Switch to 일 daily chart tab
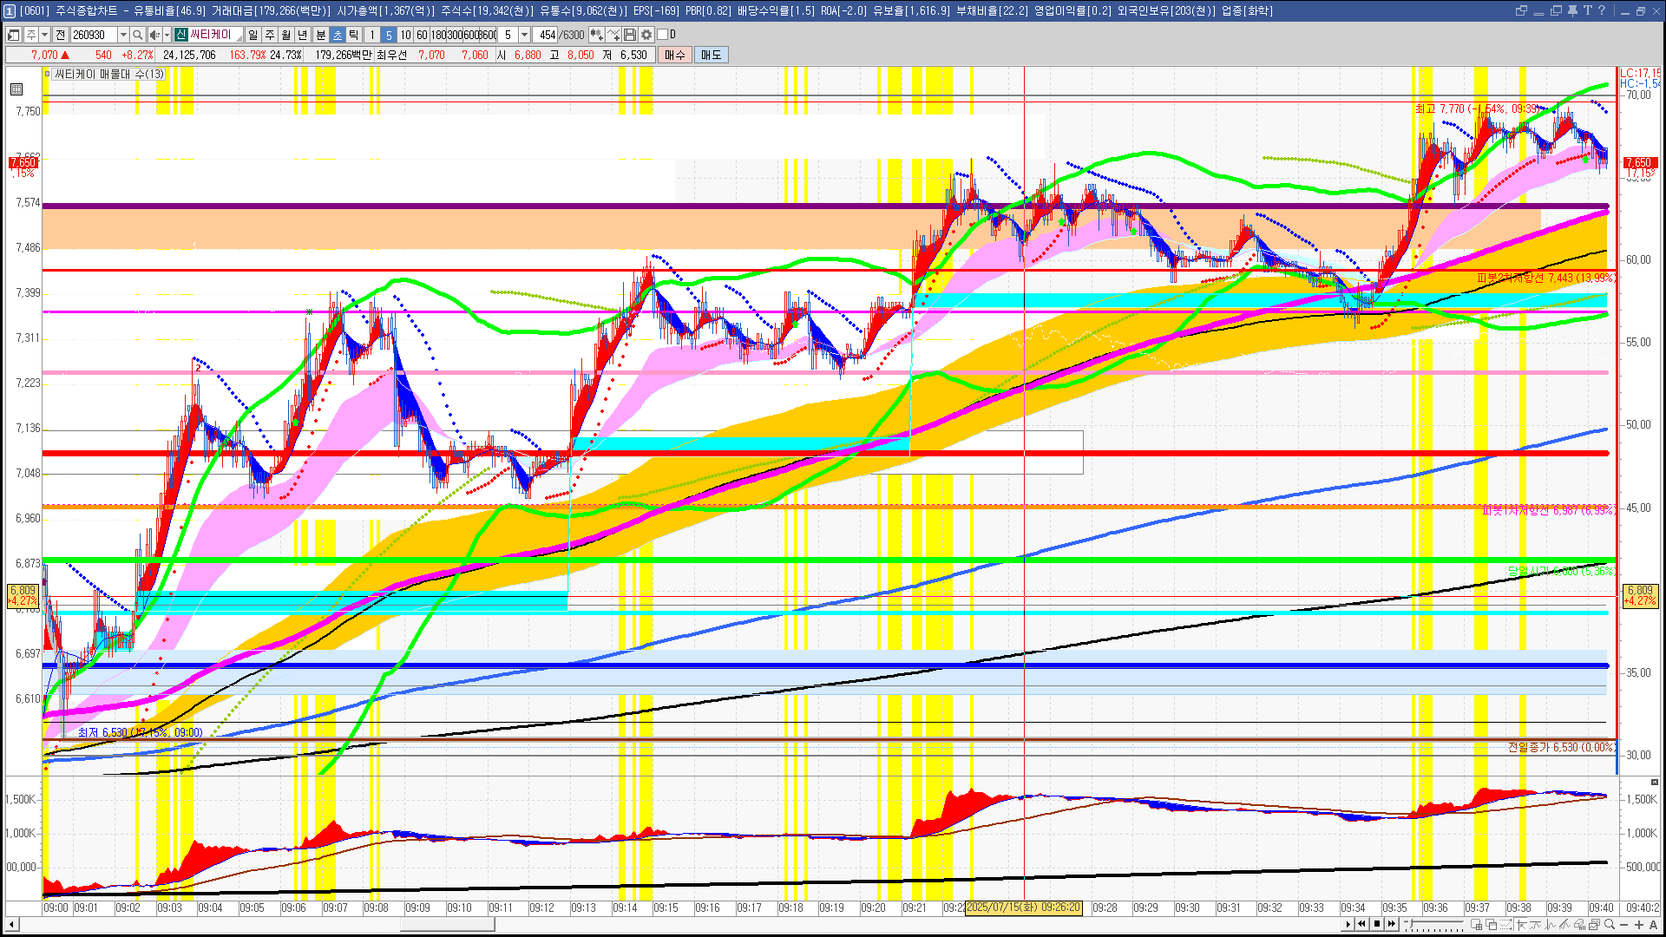Screen dimensions: 1666x937 click(253, 35)
